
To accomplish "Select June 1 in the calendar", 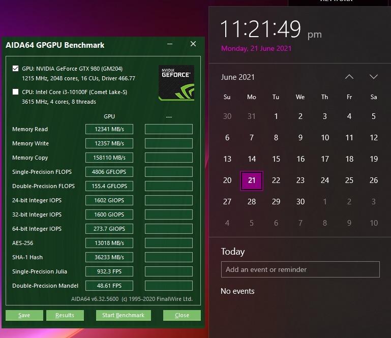I will click(276, 116).
